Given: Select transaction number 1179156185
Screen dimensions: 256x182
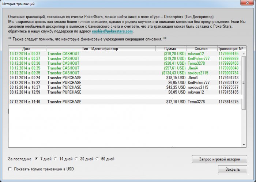Looking at the screenshot, I should point(229,92).
